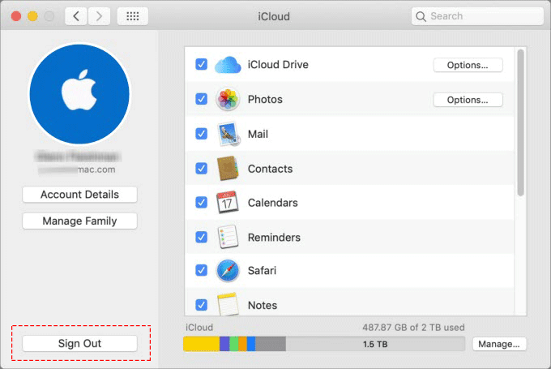Click the iCloud Drive cloud icon
Screen dimensions: 551x369
tap(228, 65)
